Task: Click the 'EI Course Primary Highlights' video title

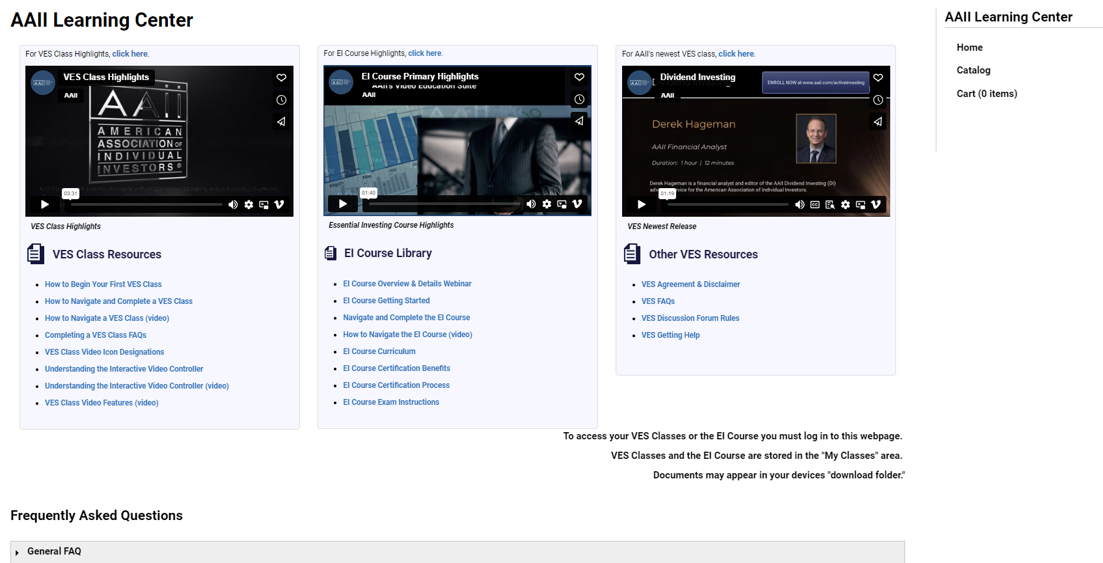Action: click(420, 76)
